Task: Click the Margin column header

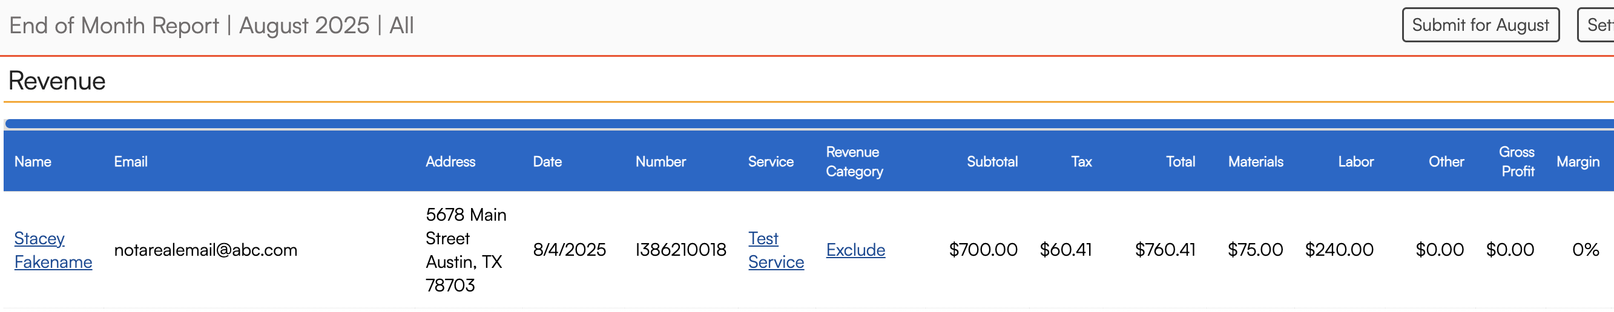Action: (1577, 162)
